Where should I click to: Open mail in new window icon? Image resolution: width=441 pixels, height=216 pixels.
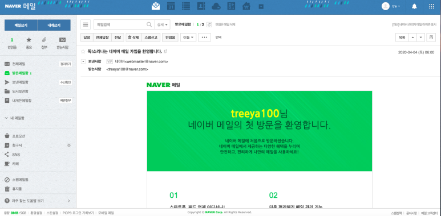[166, 51]
